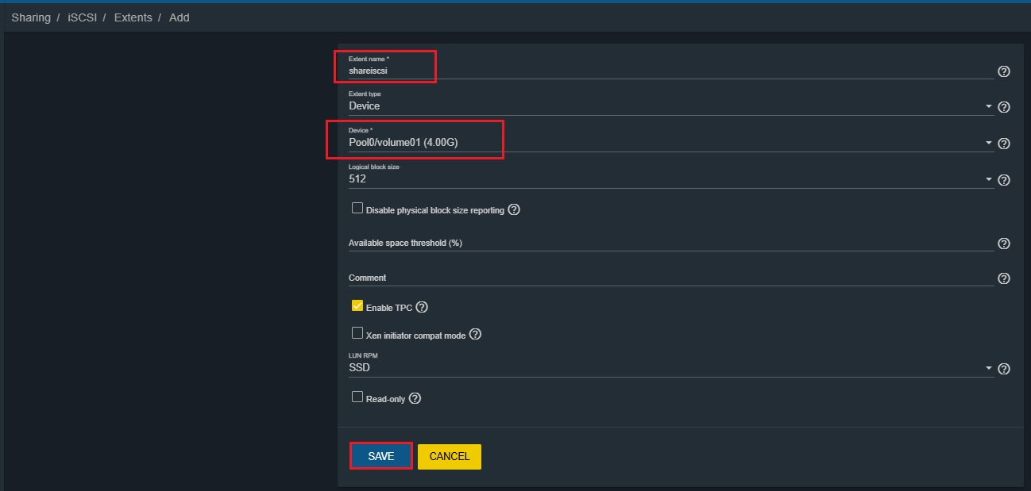Open the Device dropdown showing Pool0/volume01
The width and height of the screenshot is (1031, 491).
click(667, 143)
